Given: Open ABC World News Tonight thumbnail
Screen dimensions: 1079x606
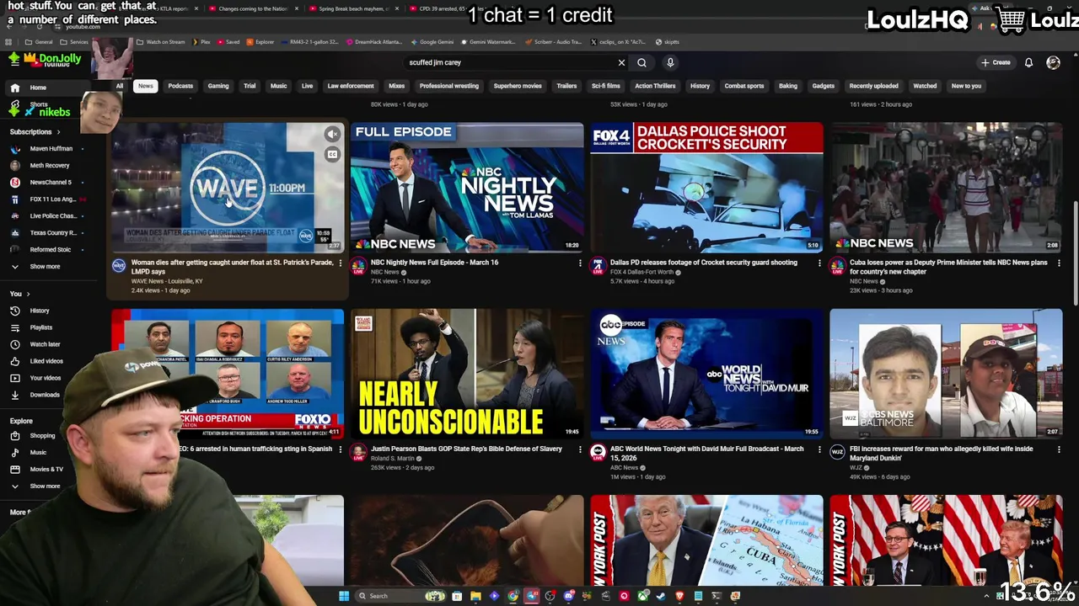Looking at the screenshot, I should coord(706,373).
